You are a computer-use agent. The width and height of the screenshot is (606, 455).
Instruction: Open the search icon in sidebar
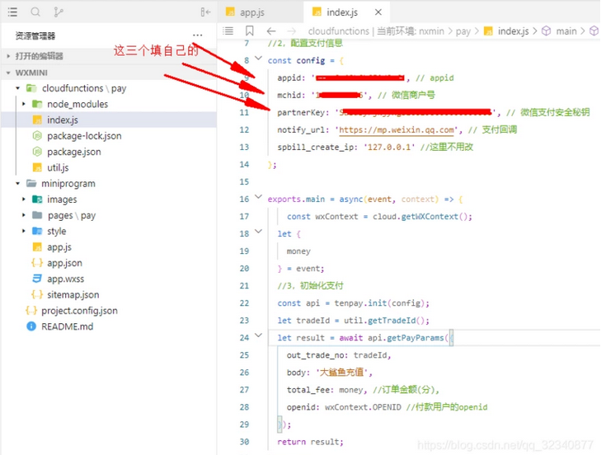pos(35,12)
